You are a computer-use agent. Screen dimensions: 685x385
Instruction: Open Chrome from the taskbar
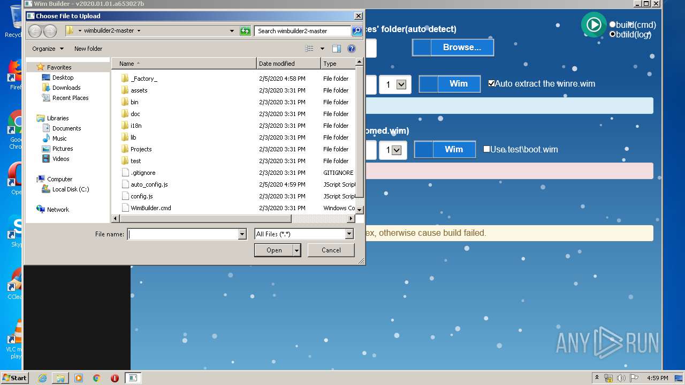[97, 378]
